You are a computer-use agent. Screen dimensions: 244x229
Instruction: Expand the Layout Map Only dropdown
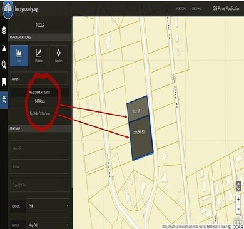(48, 225)
